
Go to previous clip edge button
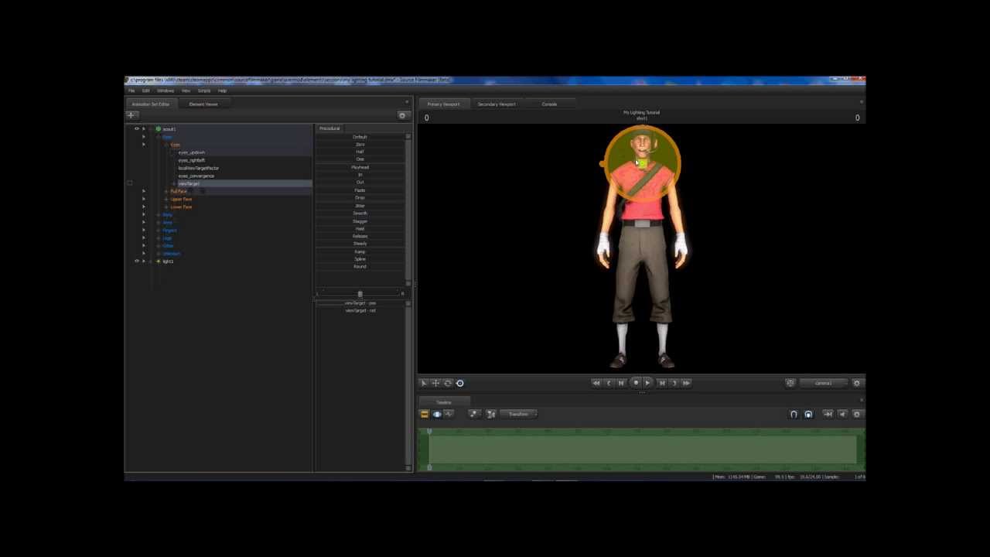pos(621,383)
